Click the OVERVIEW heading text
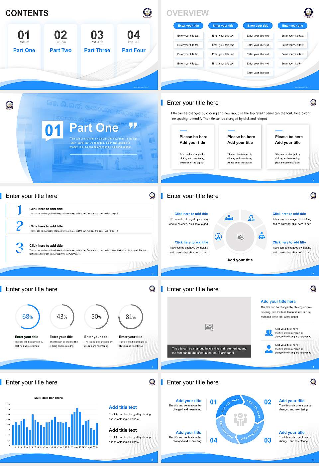Image resolution: width=319 pixels, height=466 pixels. tap(188, 13)
